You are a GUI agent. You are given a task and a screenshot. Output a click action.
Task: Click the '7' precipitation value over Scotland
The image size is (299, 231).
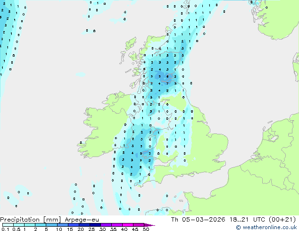pos(167,83)
